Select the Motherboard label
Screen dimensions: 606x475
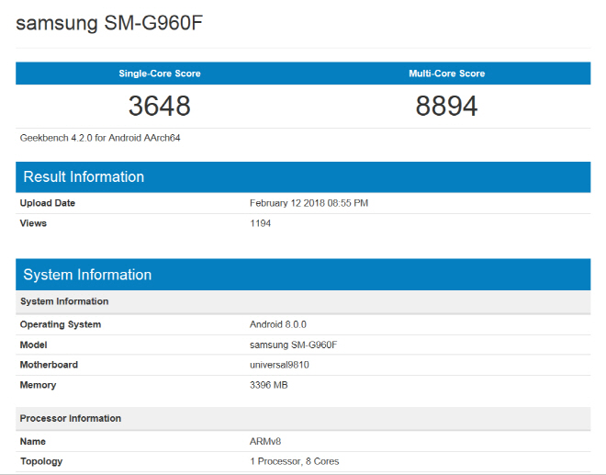(x=49, y=365)
